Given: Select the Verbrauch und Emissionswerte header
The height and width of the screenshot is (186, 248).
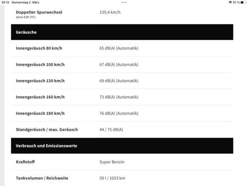Looking at the screenshot, I should pyautogui.click(x=122, y=146).
